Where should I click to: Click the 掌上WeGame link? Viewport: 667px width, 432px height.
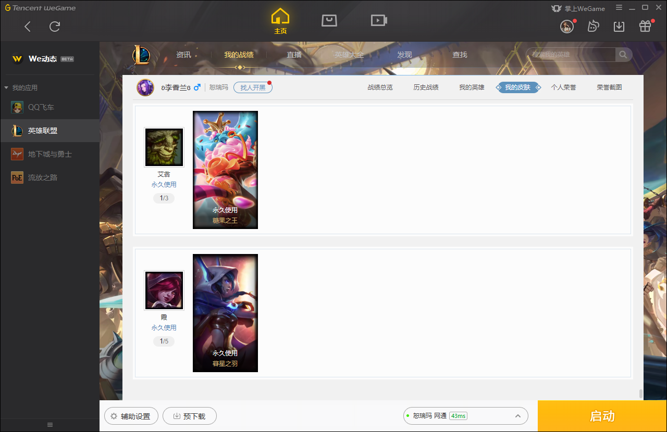[578, 8]
